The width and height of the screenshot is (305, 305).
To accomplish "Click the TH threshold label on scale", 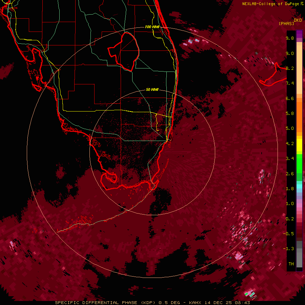I will (x=291, y=264).
